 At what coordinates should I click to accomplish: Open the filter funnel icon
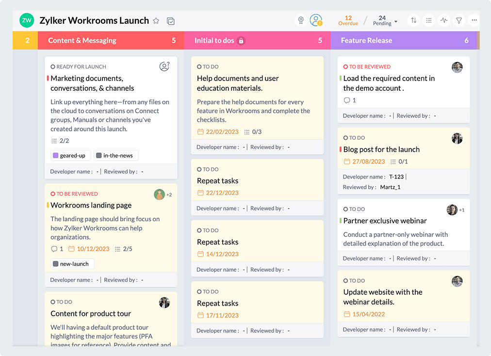(459, 20)
